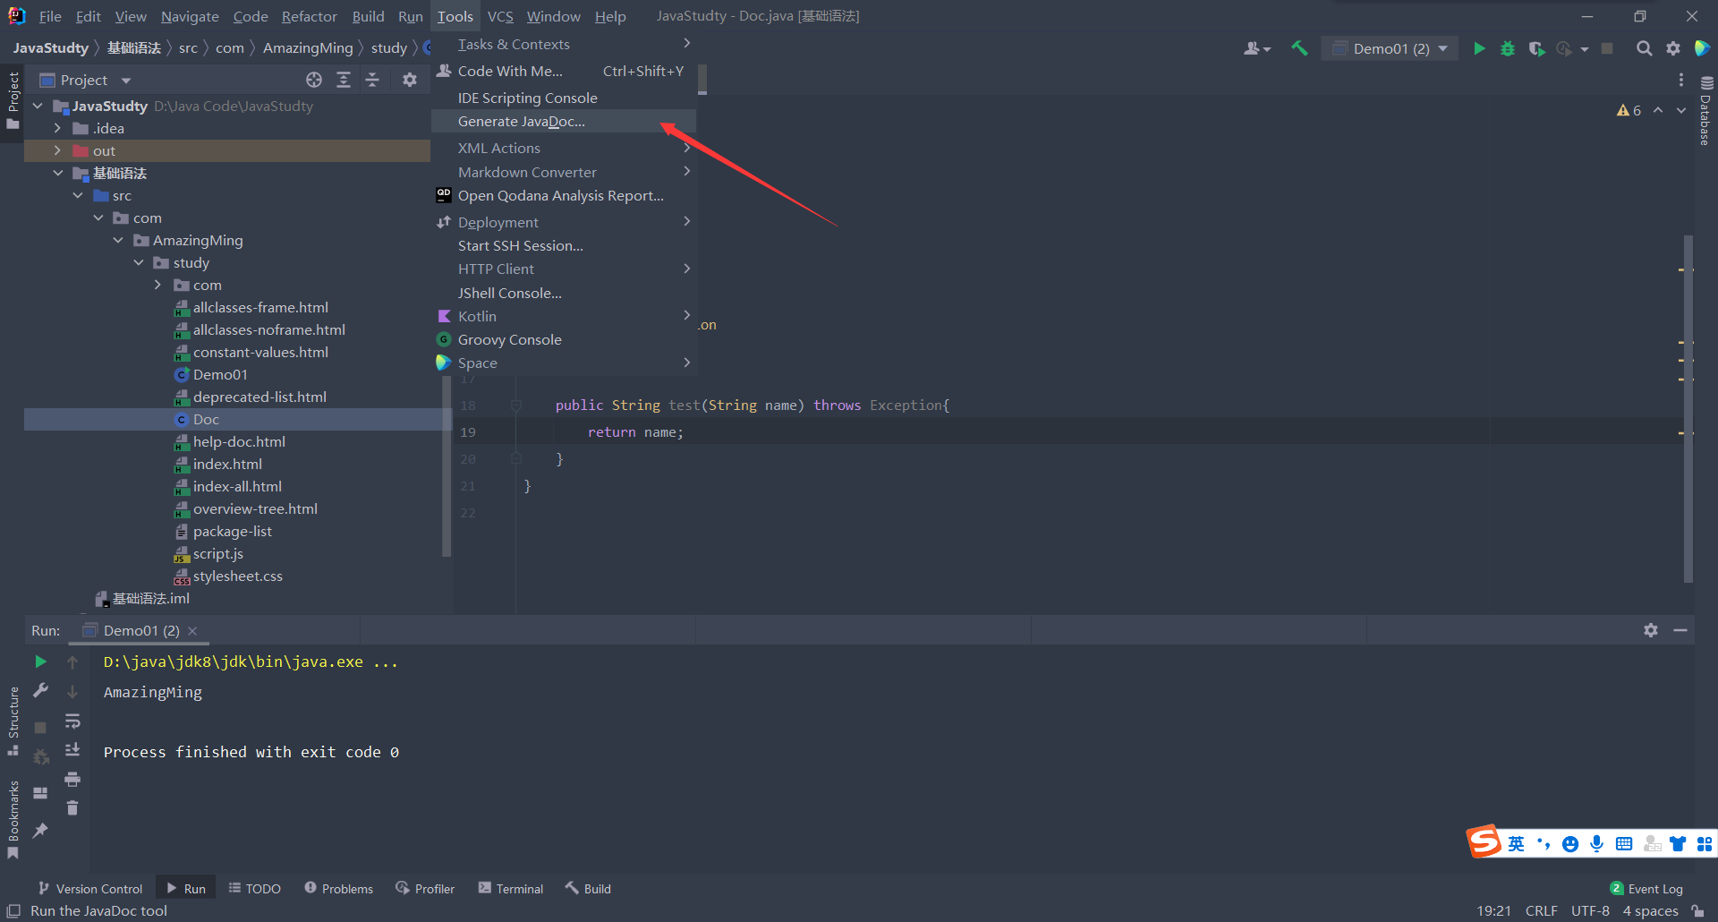Click Clear All trash icon in Run panel
This screenshot has height=922, width=1718.
[x=72, y=807]
